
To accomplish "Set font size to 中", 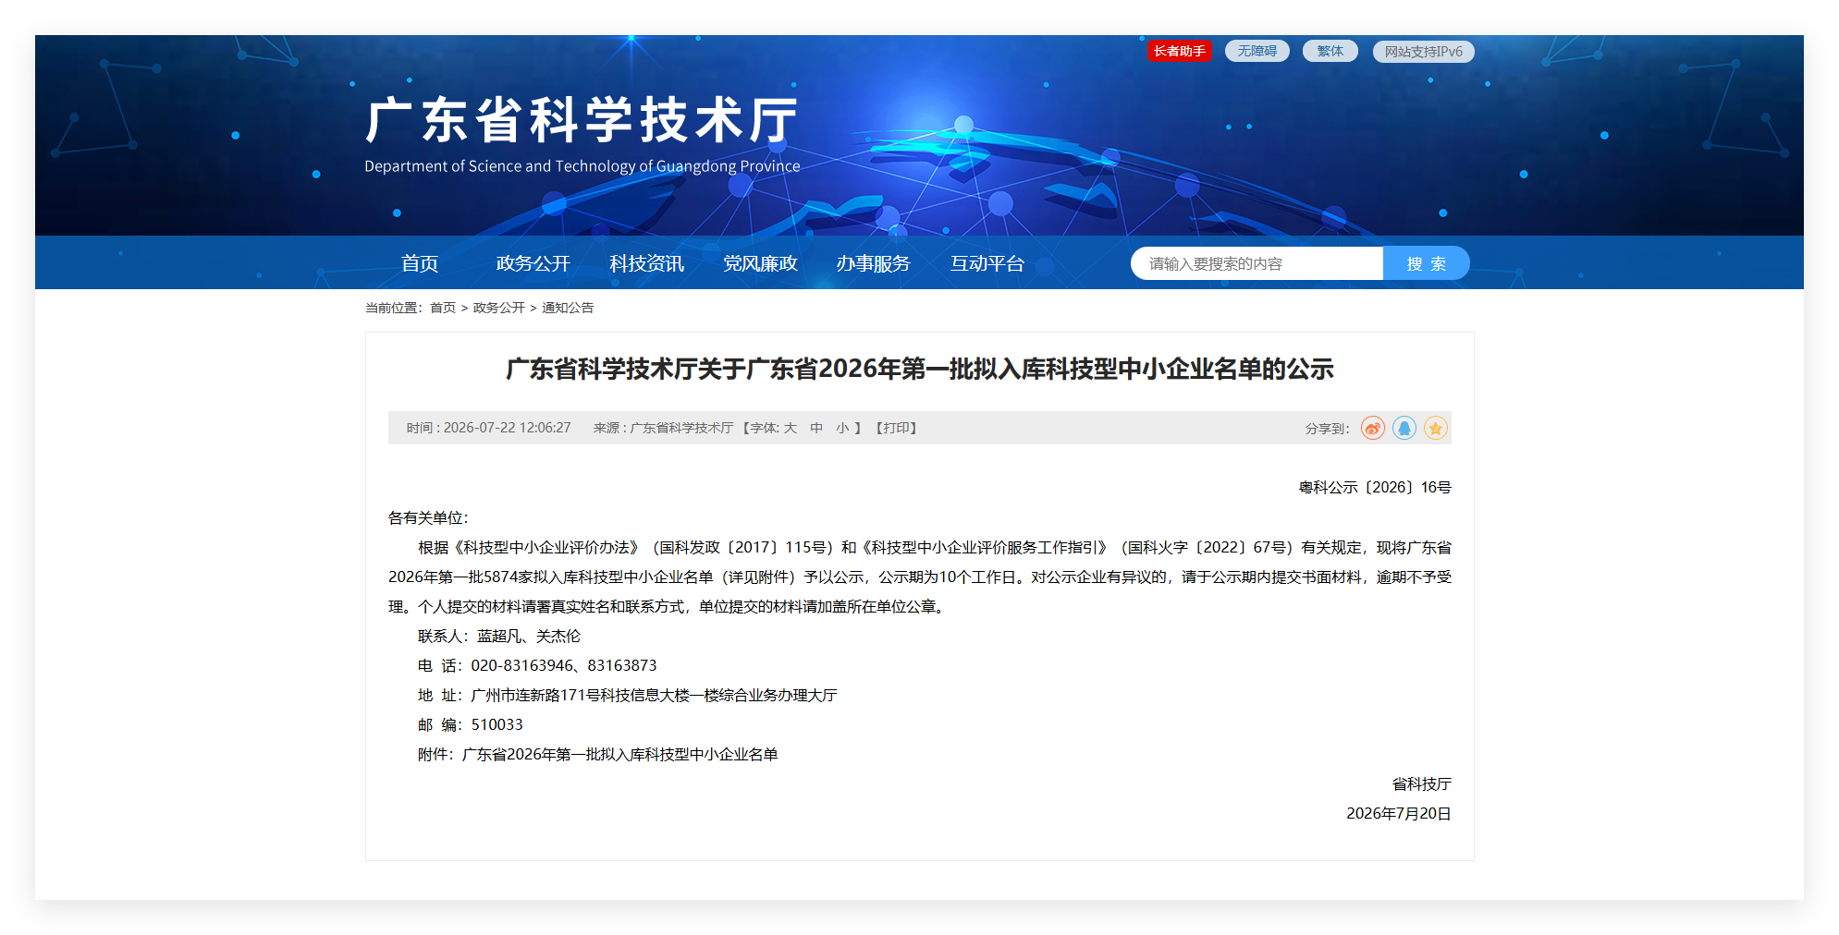I will point(816,428).
